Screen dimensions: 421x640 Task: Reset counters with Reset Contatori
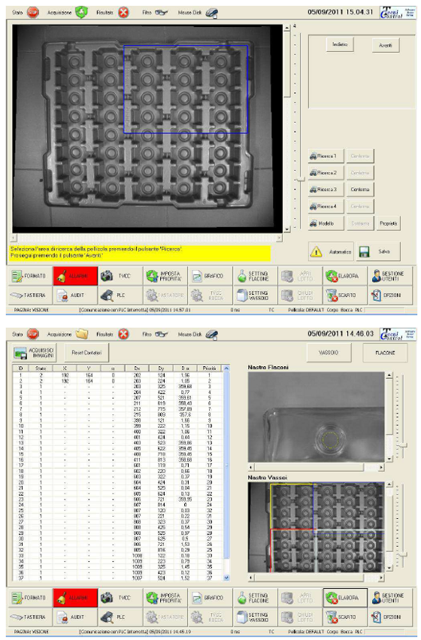pos(86,353)
